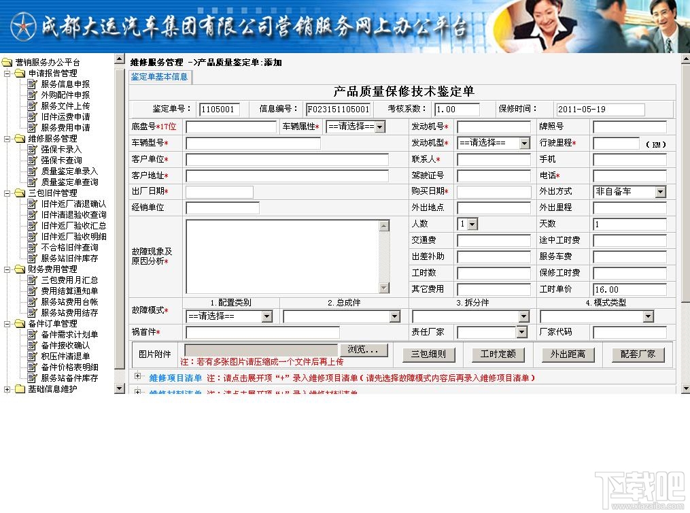Click the folder icon of 维修服务管理
This screenshot has height=513, width=690.
[20, 138]
